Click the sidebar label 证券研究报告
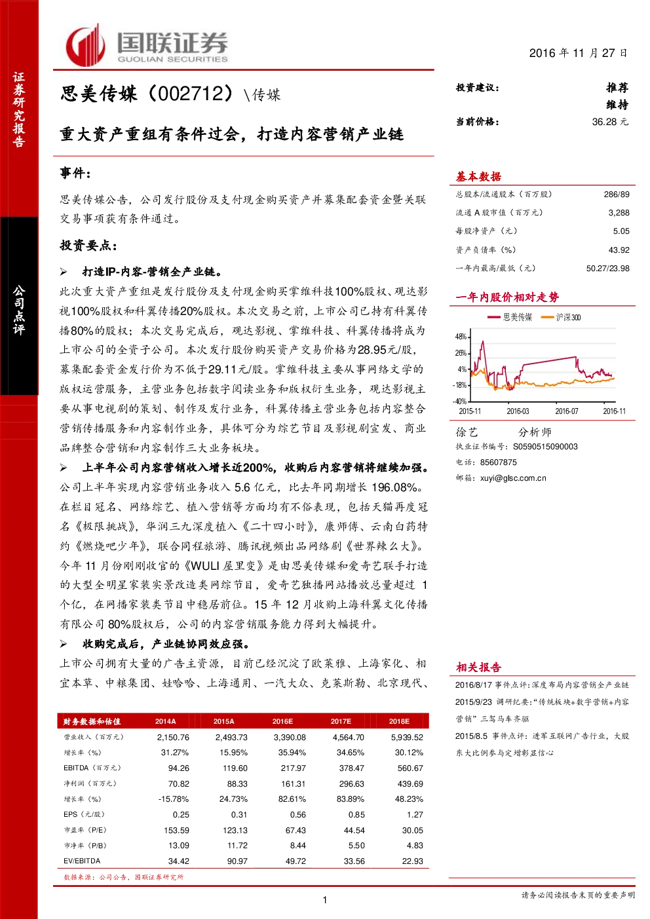The height and width of the screenshot is (919, 650). tap(18, 109)
